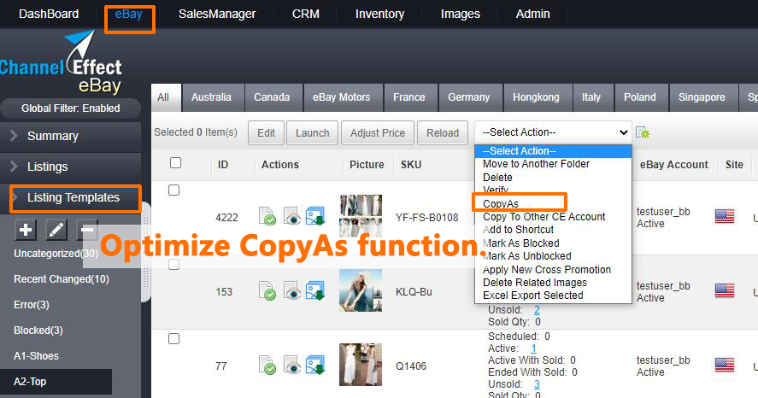The image size is (758, 398).
Task: Click the Adjust Price button
Action: (x=378, y=133)
